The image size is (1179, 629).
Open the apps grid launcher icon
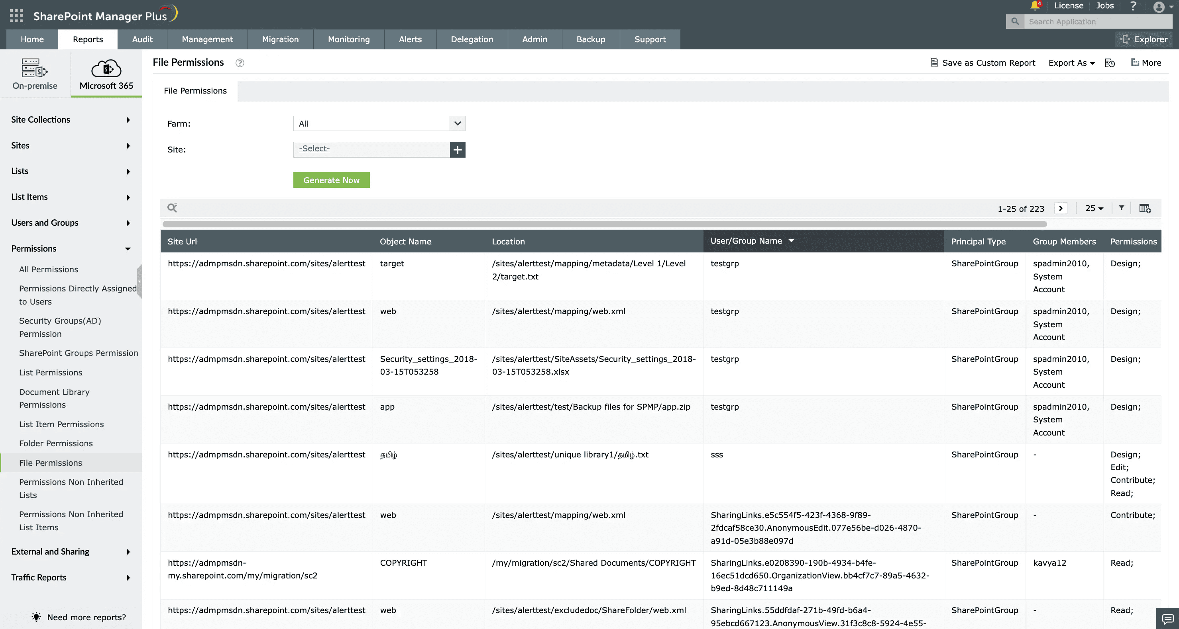pyautogui.click(x=16, y=16)
